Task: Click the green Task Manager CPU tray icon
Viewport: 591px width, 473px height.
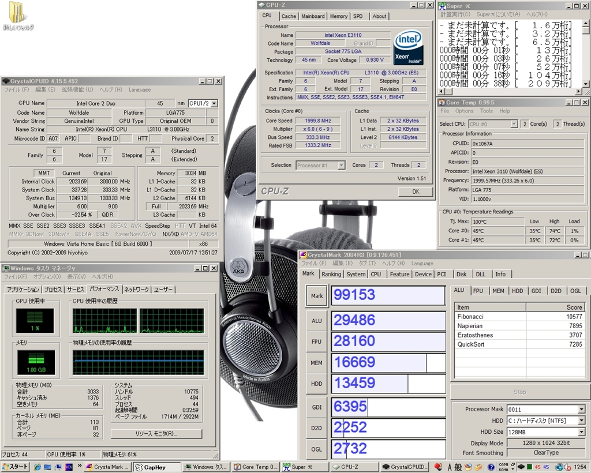Action: [x=530, y=467]
